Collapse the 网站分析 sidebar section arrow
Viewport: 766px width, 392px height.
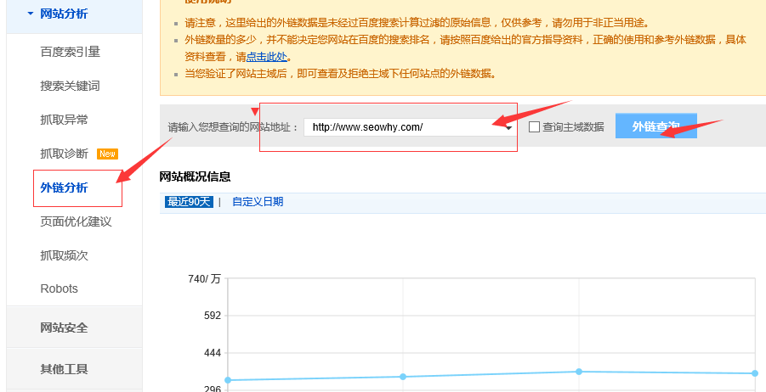pos(31,14)
